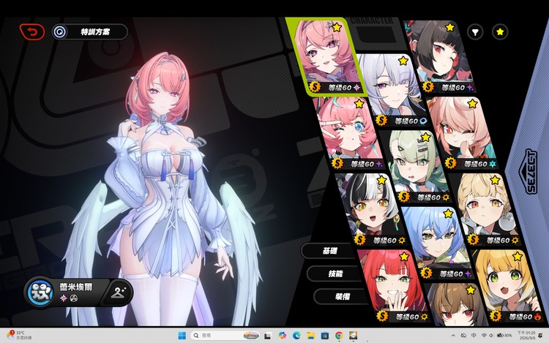Select the silver-haired winking character card

click(392, 90)
